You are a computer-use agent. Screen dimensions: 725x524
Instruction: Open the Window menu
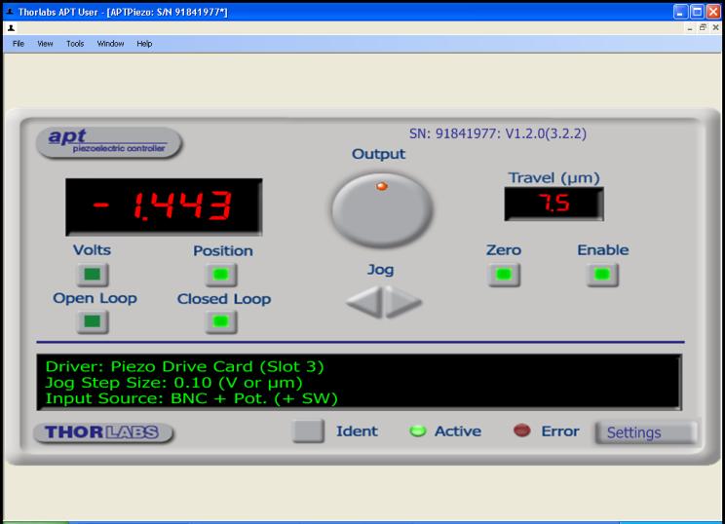coord(110,44)
